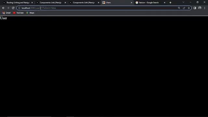Close the first Components: Link tab
This screenshot has width=208, height=117.
65,3
